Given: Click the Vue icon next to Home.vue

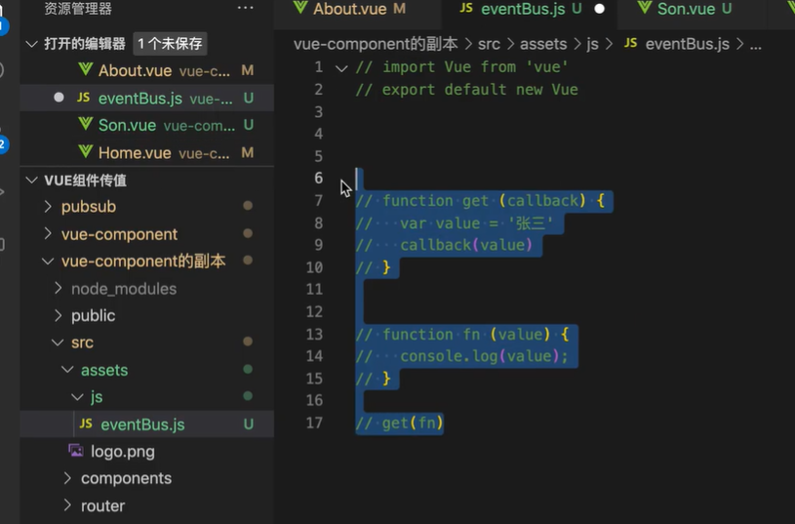Looking at the screenshot, I should point(86,151).
